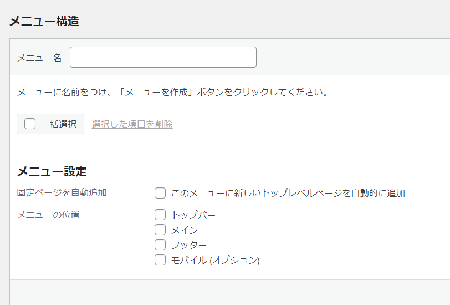Click the メニュー構造 heading
Image resolution: width=450 pixels, height=305 pixels.
click(x=44, y=21)
